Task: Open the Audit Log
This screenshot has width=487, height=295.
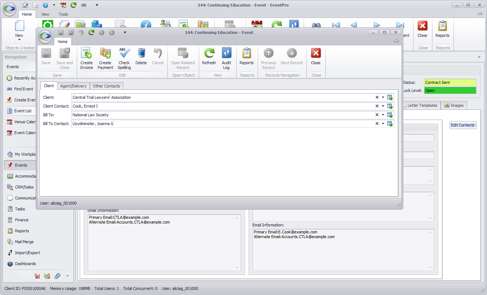Action: point(226,58)
